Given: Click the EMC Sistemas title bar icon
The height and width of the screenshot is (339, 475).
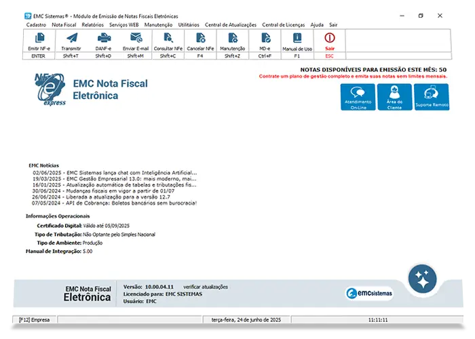Looking at the screenshot, I should [28, 16].
